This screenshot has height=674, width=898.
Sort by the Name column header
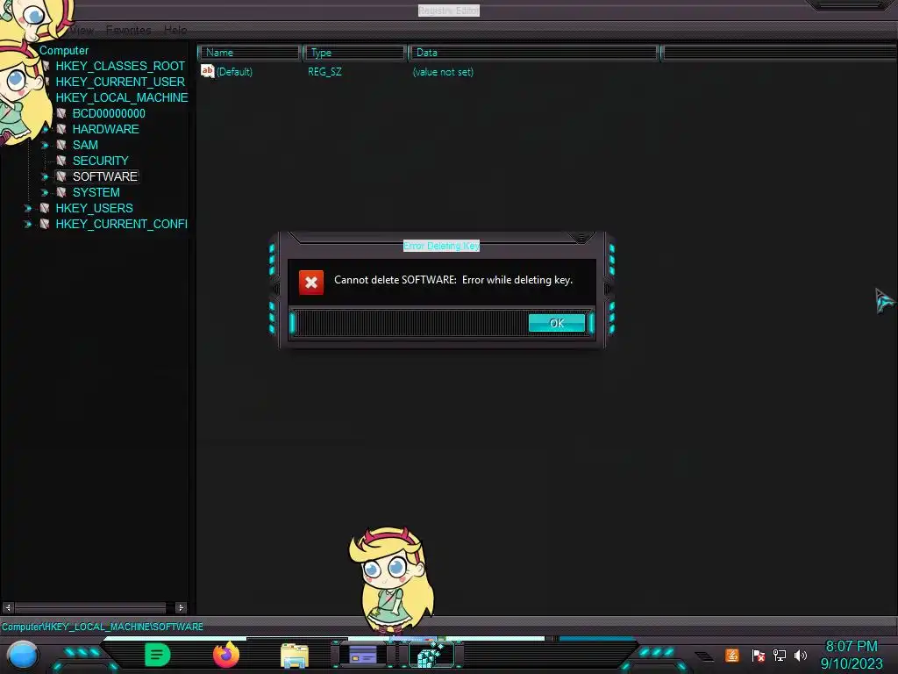(x=249, y=53)
